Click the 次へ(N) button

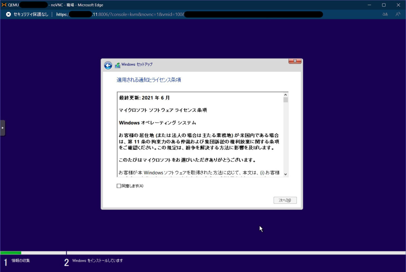click(x=285, y=200)
